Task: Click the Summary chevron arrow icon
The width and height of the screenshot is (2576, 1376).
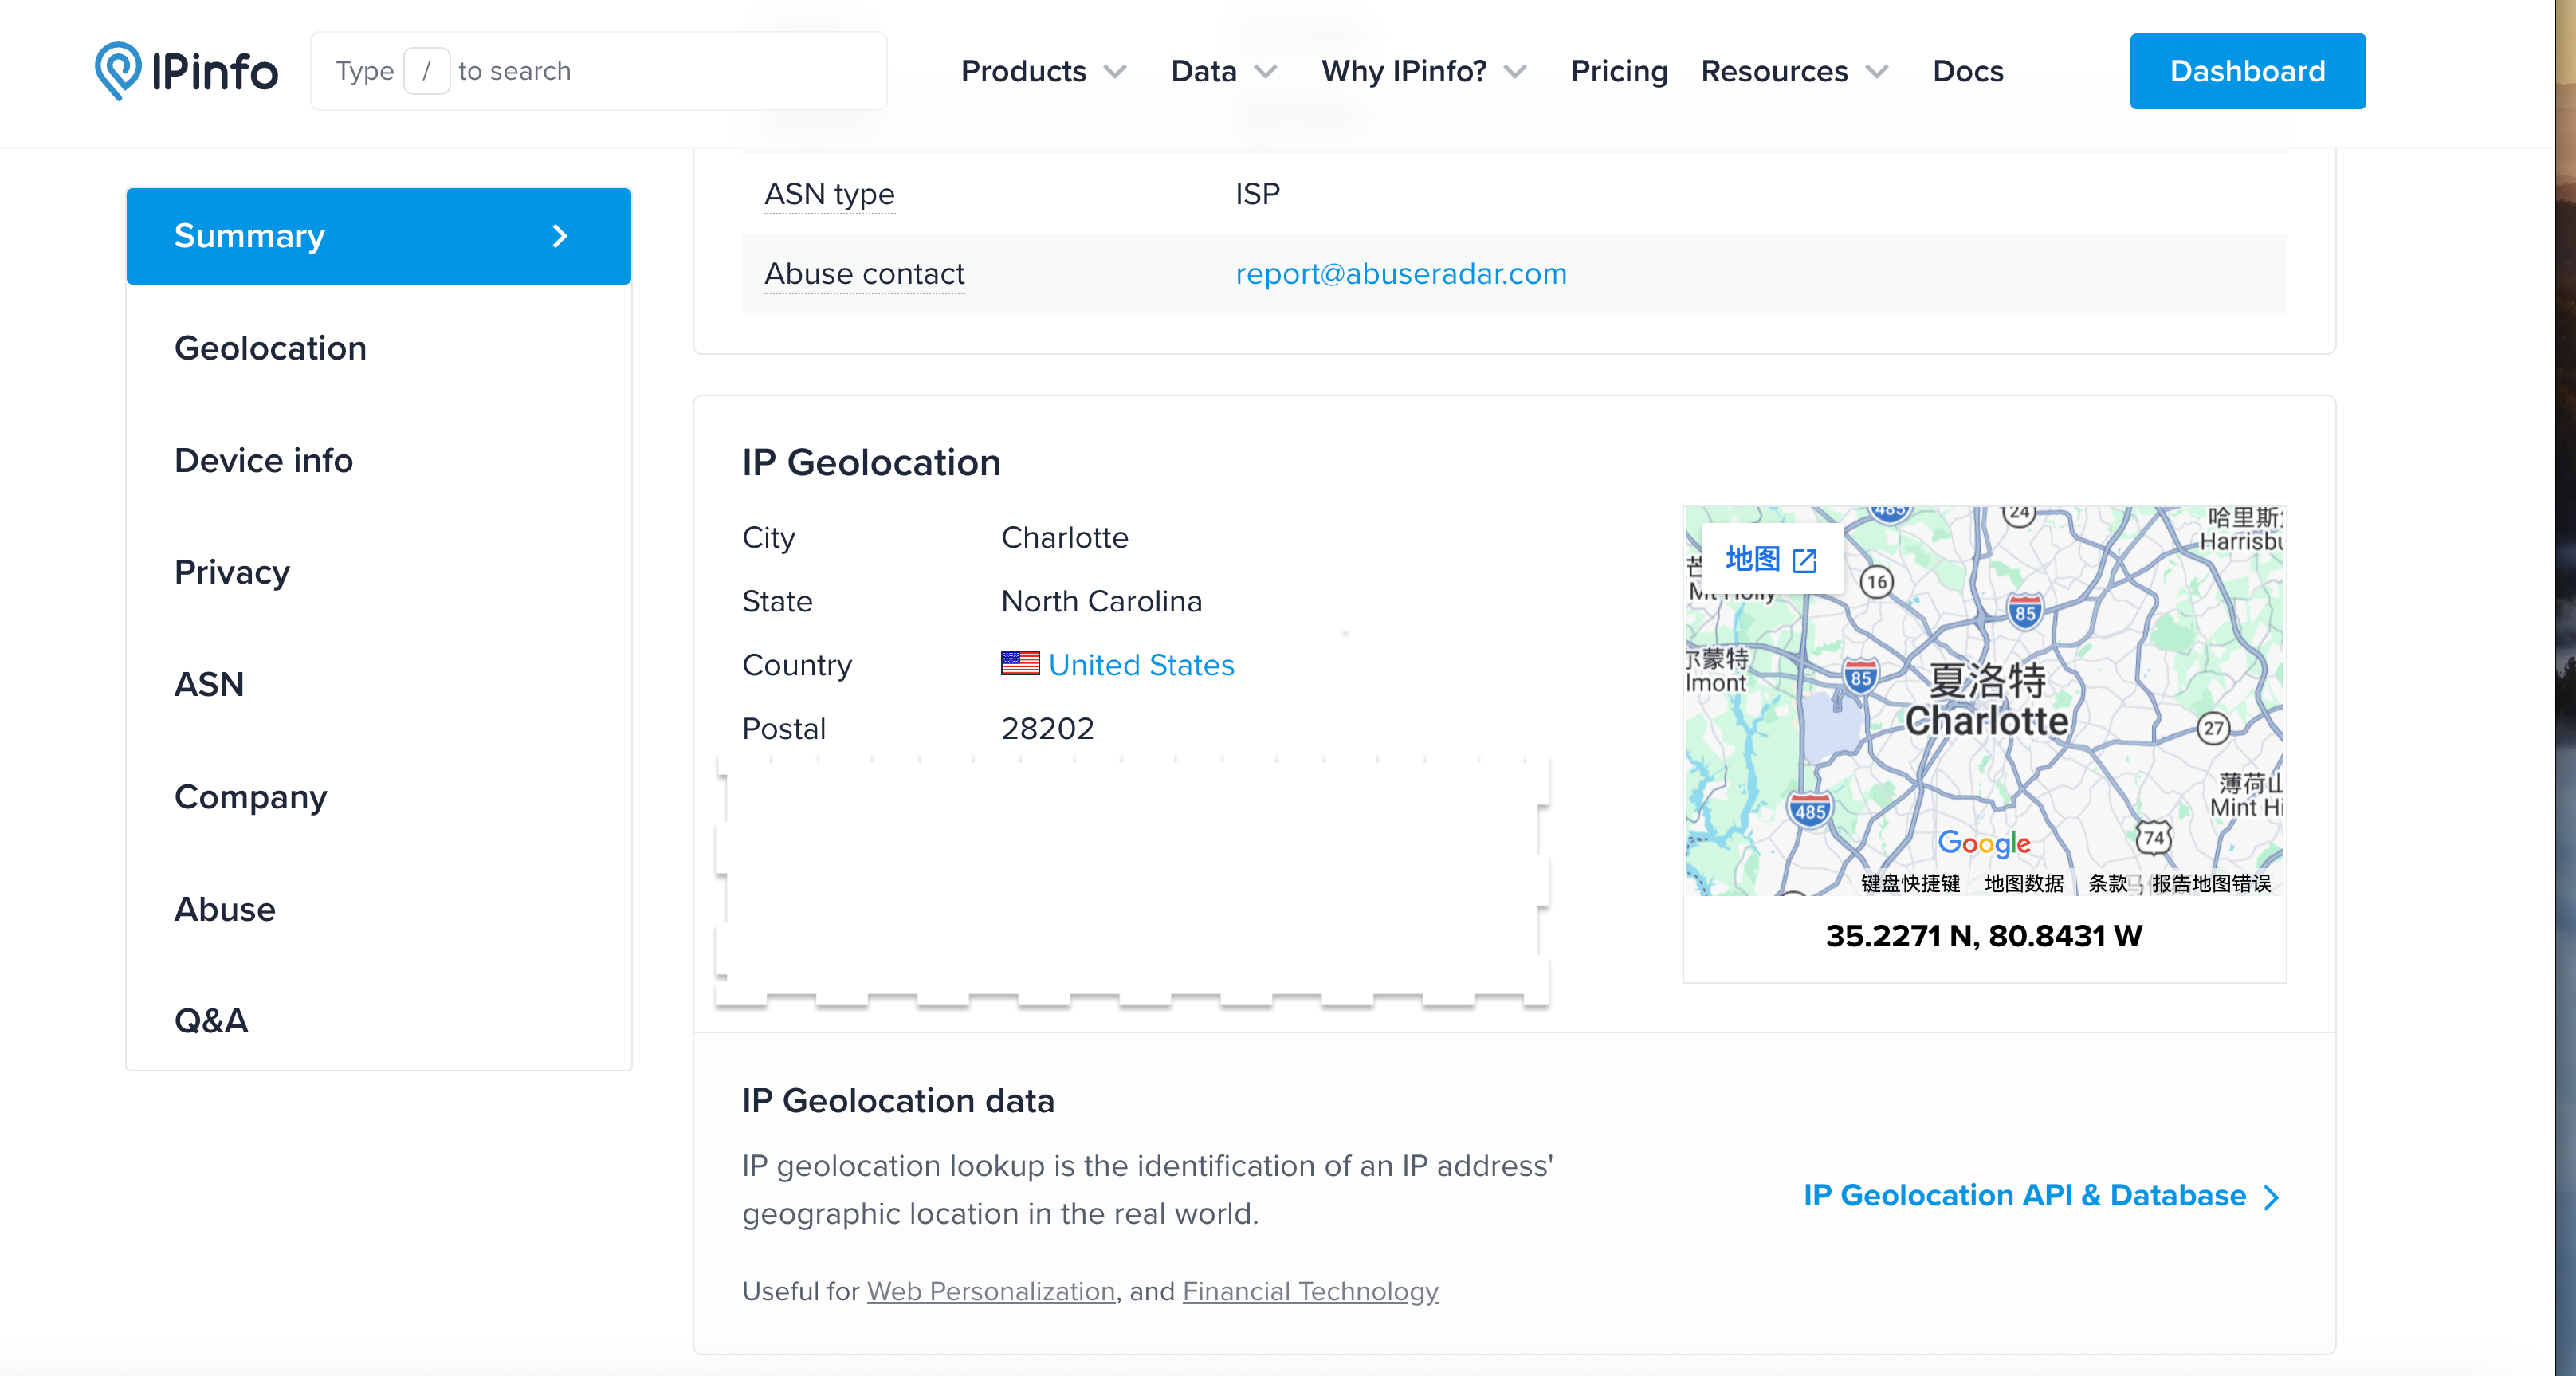Action: click(x=560, y=236)
